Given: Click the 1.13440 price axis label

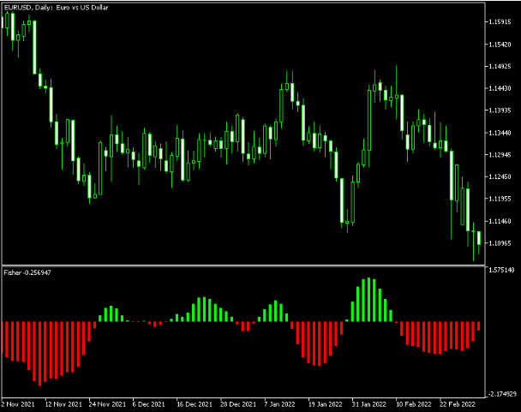Looking at the screenshot, I should point(500,133).
